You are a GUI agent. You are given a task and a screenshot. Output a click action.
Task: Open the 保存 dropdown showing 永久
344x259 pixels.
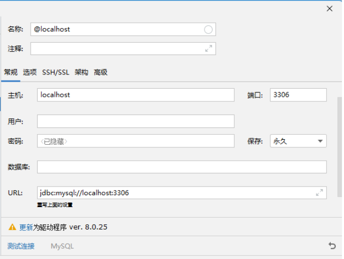(x=298, y=141)
